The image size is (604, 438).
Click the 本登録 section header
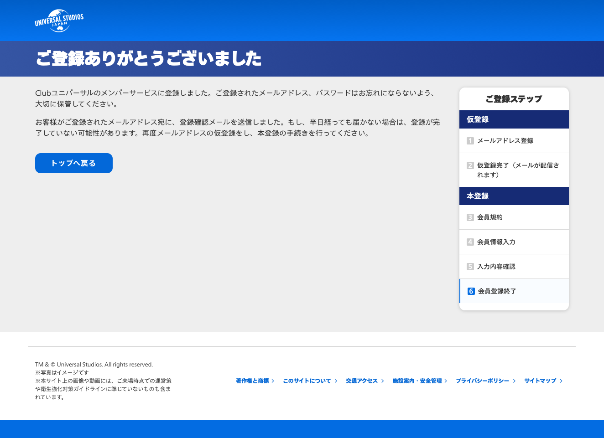tap(514, 196)
